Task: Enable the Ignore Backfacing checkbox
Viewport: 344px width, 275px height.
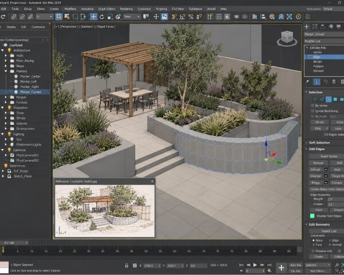Action: pos(312,111)
